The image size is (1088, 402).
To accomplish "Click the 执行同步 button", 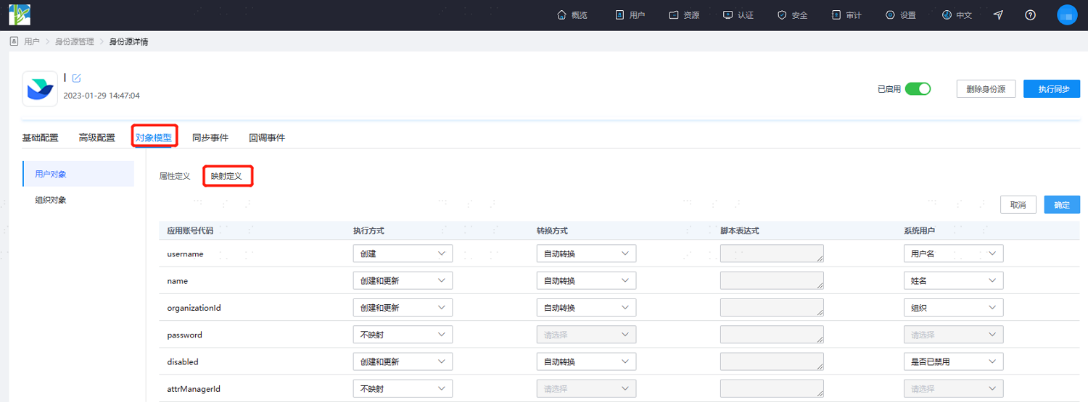I will pos(1052,89).
